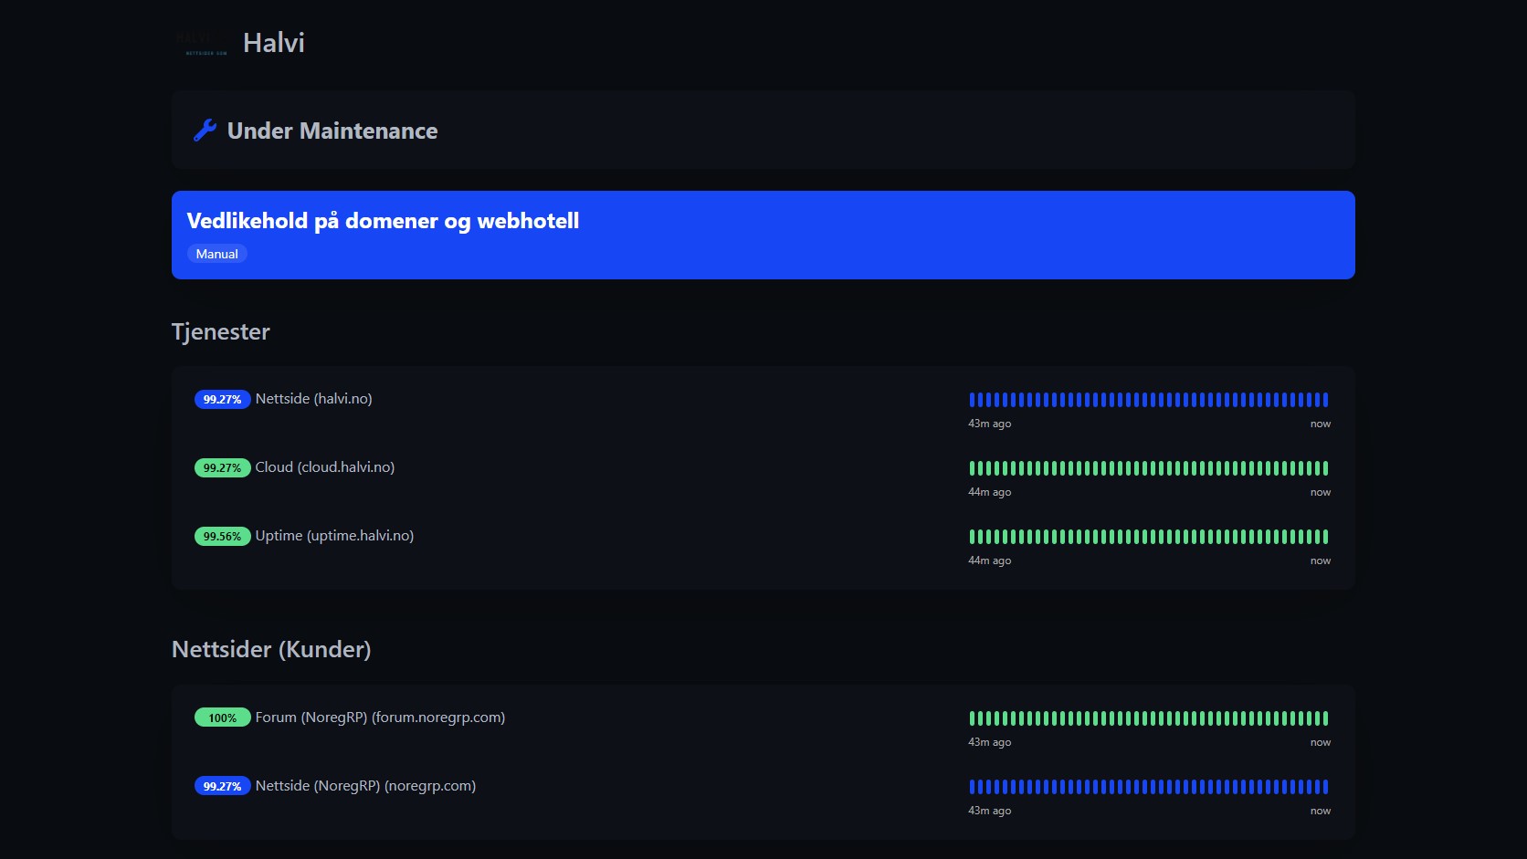The image size is (1527, 859).
Task: Click the Under Maintenance status heading
Action: point(332,131)
